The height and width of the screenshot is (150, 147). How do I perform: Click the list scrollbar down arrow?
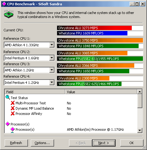140,130
